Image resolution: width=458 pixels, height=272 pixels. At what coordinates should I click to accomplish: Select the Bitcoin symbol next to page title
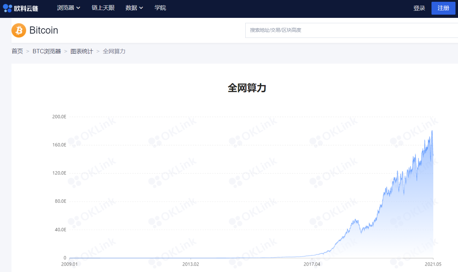(19, 30)
